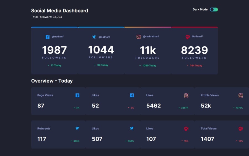Click the Twitter icon in 1044 followers card

(x=94, y=37)
